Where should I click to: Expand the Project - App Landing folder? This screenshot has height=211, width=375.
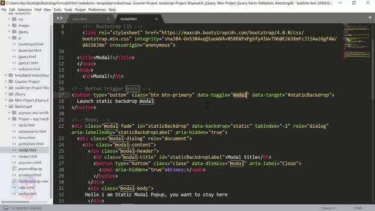click(x=9, y=118)
